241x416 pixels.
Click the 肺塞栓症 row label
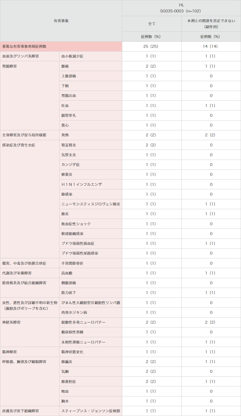tap(91, 381)
